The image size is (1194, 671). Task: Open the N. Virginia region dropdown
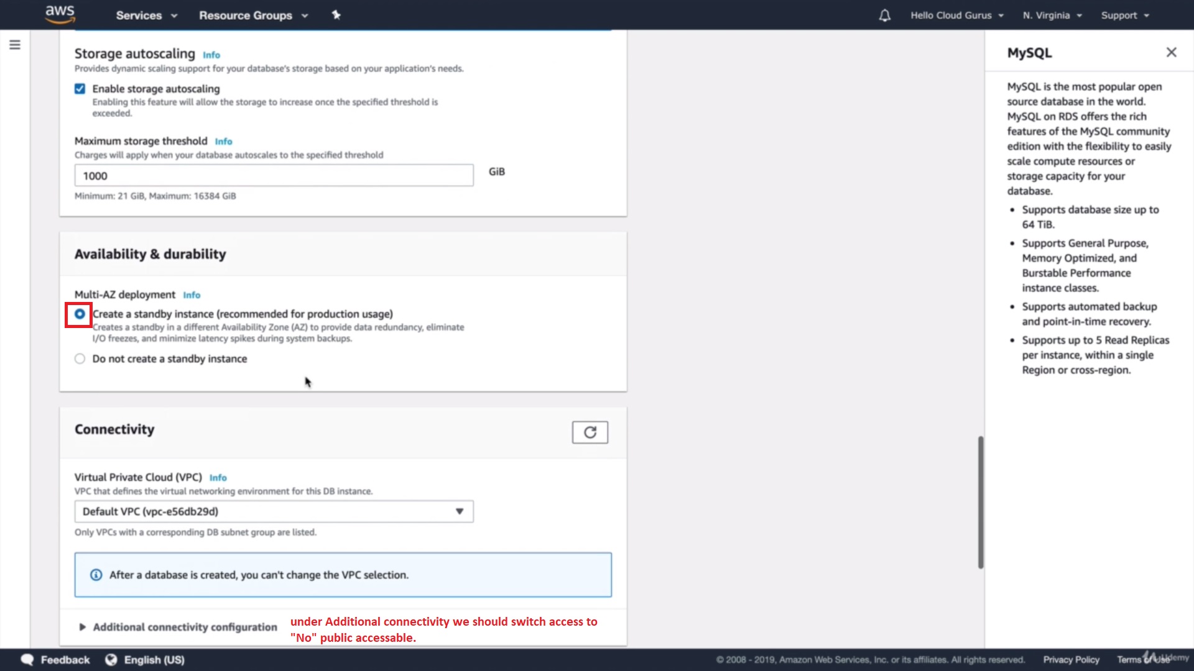click(1052, 16)
